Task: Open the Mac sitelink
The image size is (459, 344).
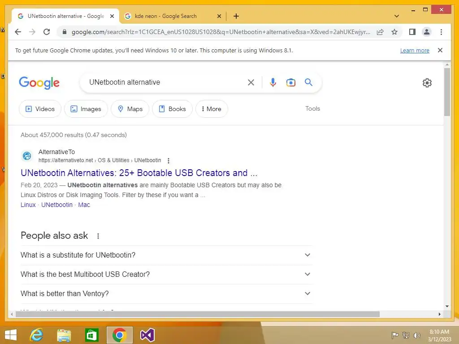Action: [84, 205]
